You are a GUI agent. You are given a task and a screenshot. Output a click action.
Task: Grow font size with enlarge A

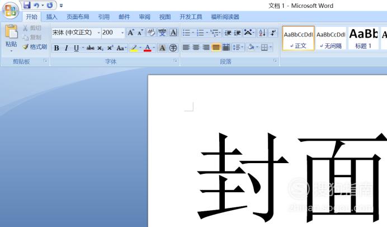(130, 33)
